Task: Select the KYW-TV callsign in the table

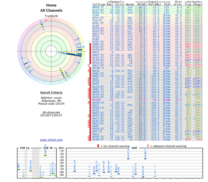Action: 97,21
